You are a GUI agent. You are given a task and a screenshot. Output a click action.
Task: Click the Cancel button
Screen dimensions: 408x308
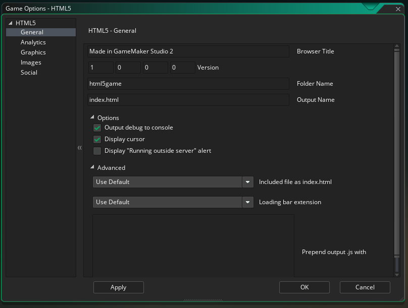click(x=365, y=287)
